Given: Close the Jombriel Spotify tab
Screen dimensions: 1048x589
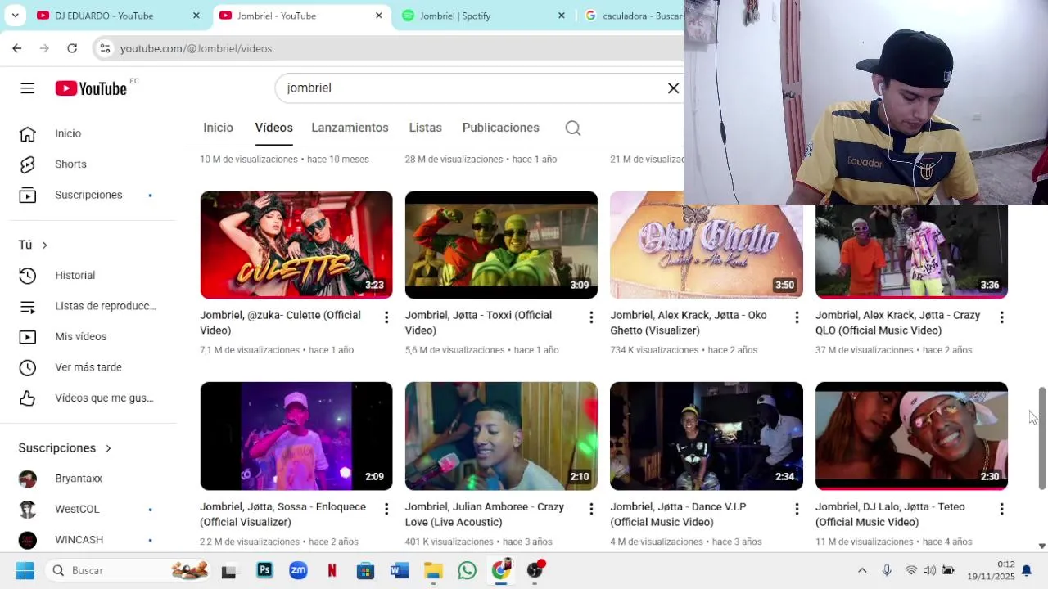Looking at the screenshot, I should click(561, 16).
